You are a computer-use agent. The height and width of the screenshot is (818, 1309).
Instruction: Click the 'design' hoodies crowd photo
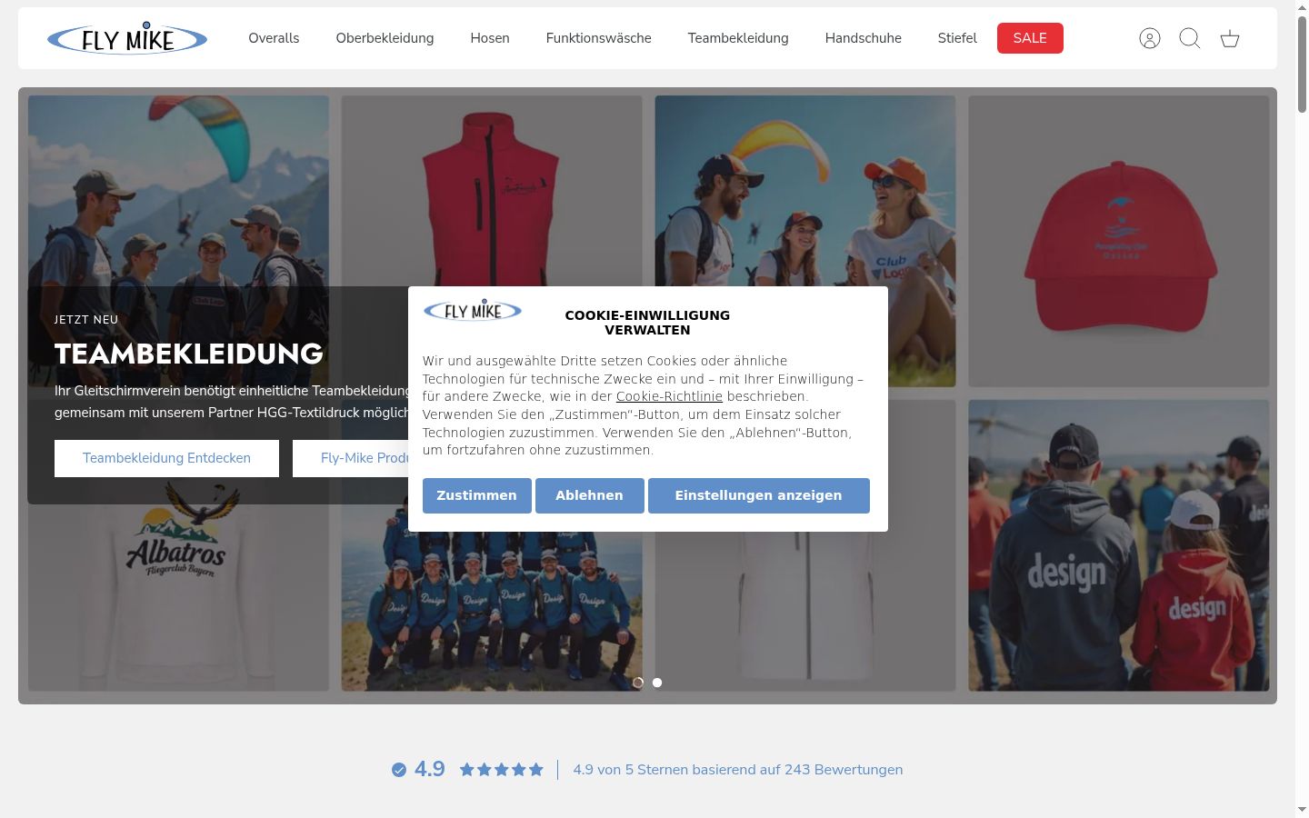(1119, 545)
